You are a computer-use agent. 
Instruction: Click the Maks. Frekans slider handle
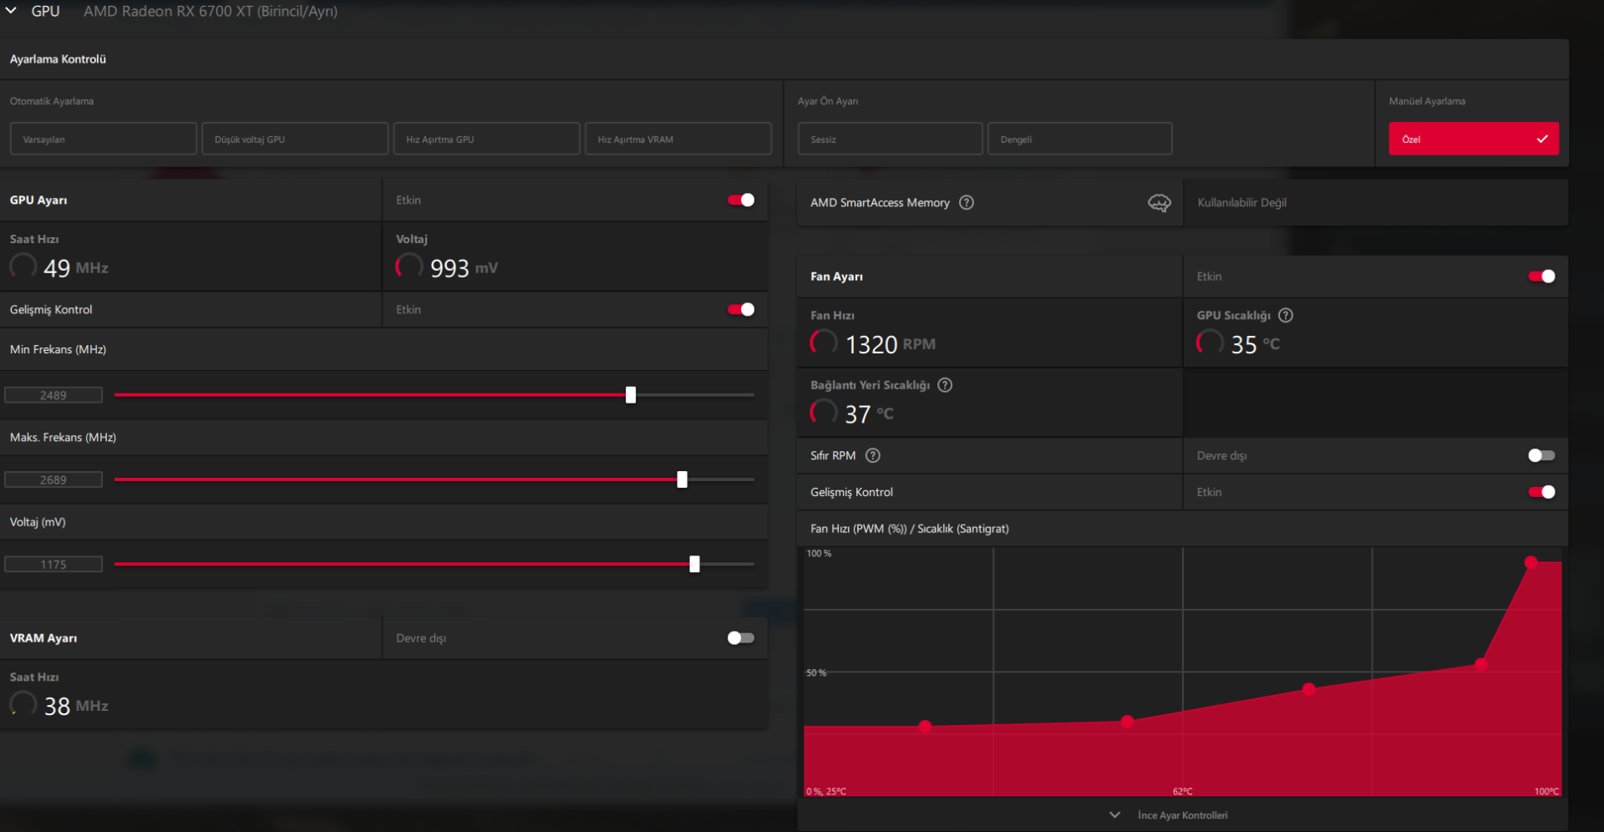pos(682,479)
